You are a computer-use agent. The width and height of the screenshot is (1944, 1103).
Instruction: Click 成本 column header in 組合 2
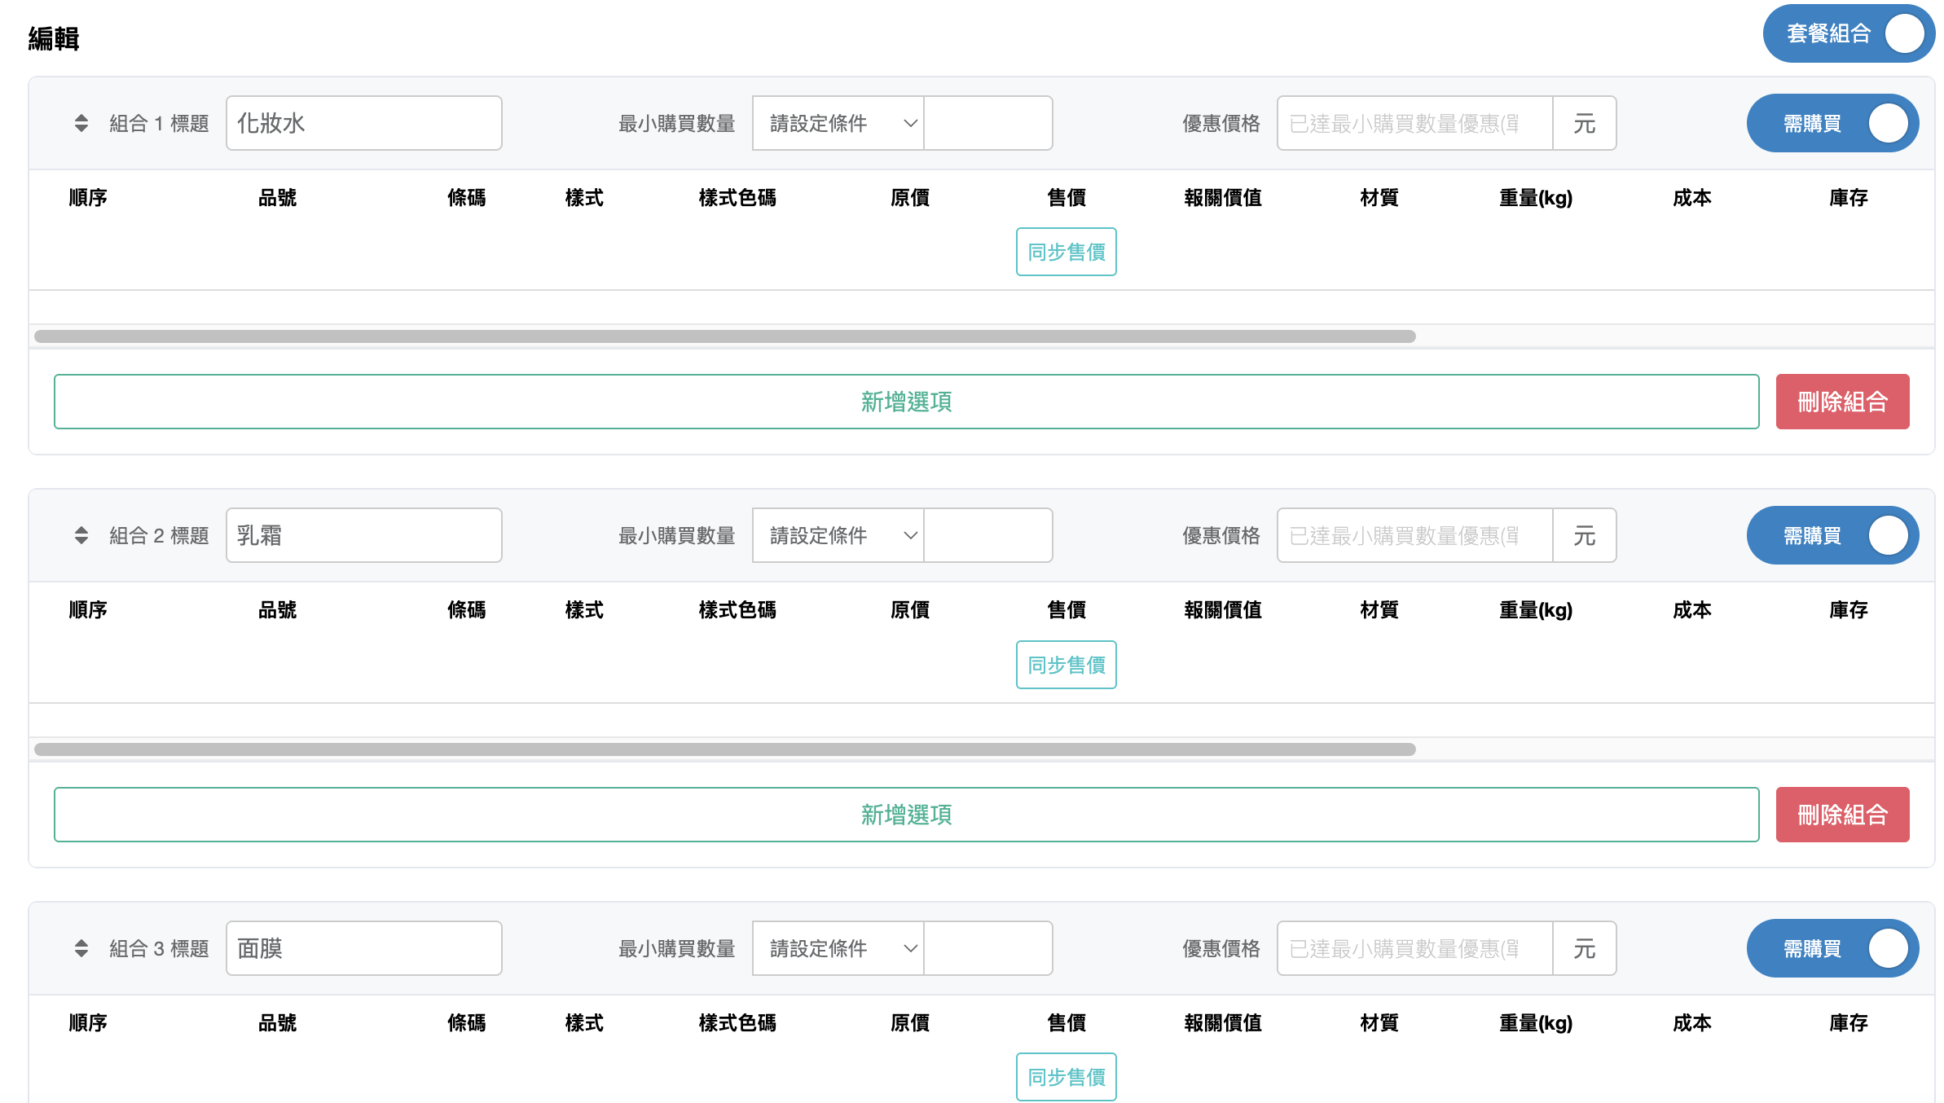point(1692,609)
